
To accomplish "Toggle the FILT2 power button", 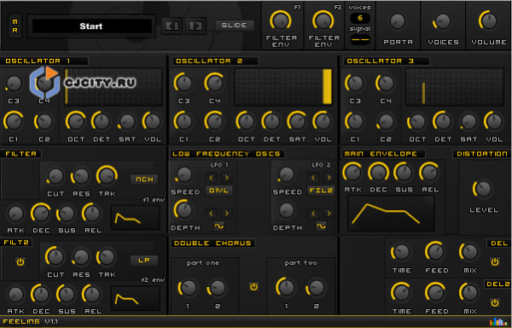I will (x=20, y=261).
